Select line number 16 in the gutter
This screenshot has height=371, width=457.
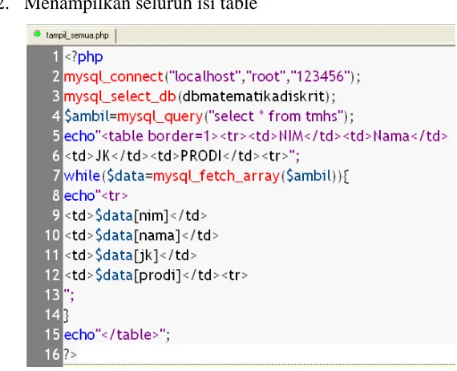(x=52, y=355)
